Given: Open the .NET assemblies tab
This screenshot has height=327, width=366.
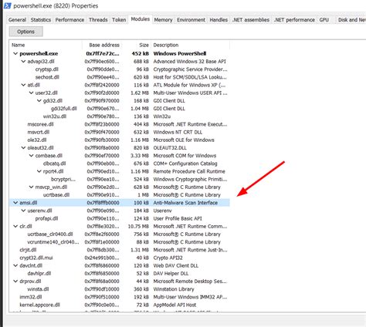Looking at the screenshot, I should [251, 20].
